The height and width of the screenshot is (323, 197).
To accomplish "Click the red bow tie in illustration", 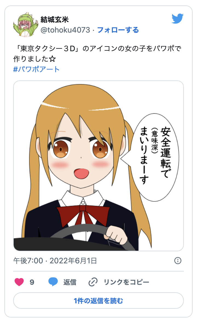I will click(x=83, y=215).
